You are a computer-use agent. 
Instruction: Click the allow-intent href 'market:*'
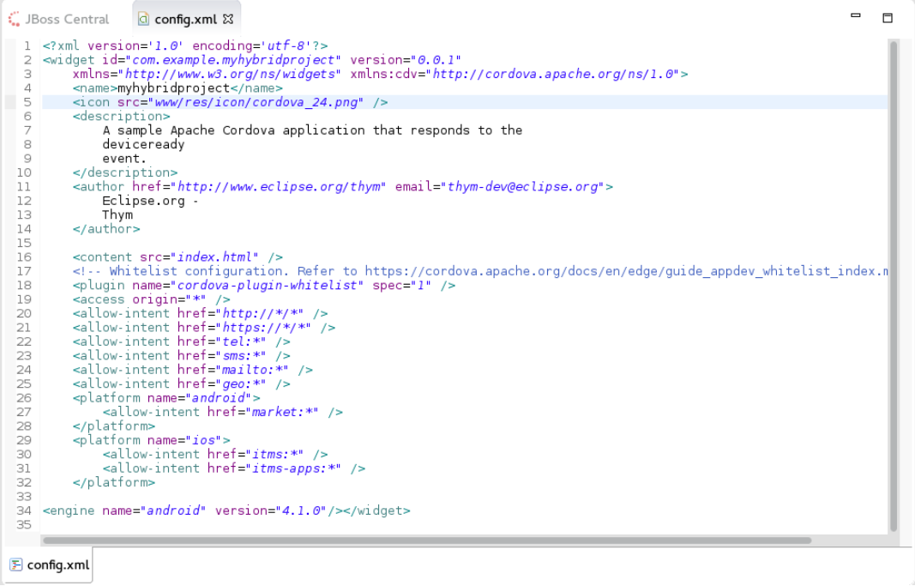click(282, 412)
